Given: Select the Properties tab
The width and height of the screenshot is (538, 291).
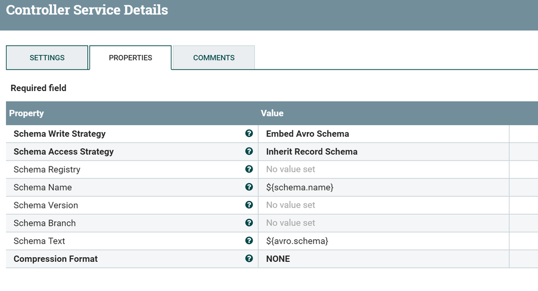Looking at the screenshot, I should click(x=130, y=58).
